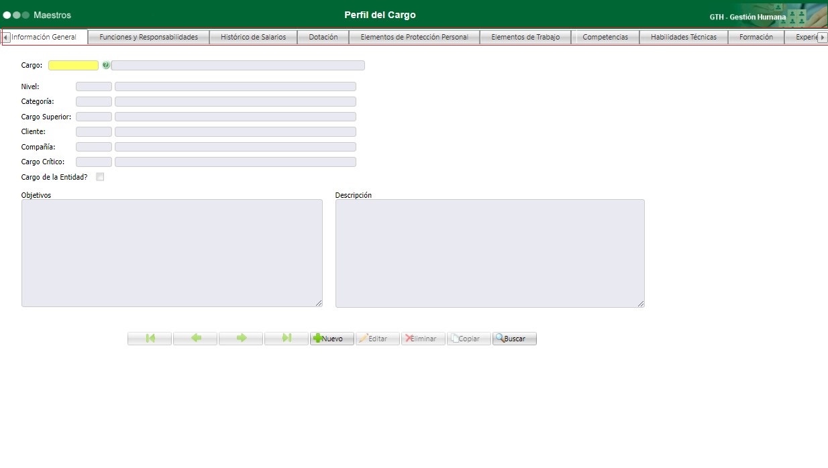Screen dimensions: 828x468
Task: Click the Copiar button
Action: point(469,339)
